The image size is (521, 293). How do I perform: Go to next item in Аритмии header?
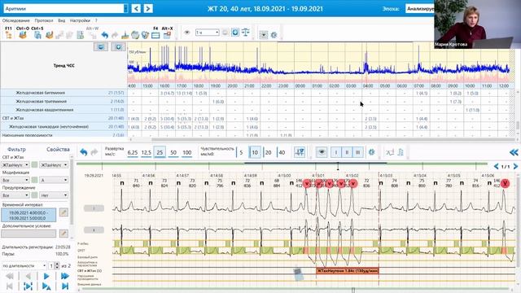148,8
